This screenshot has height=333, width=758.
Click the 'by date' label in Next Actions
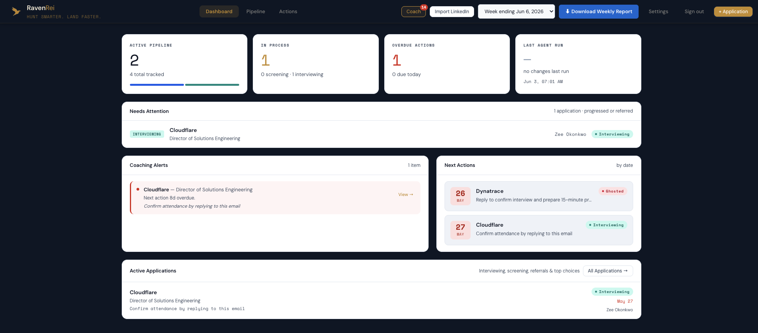625,165
